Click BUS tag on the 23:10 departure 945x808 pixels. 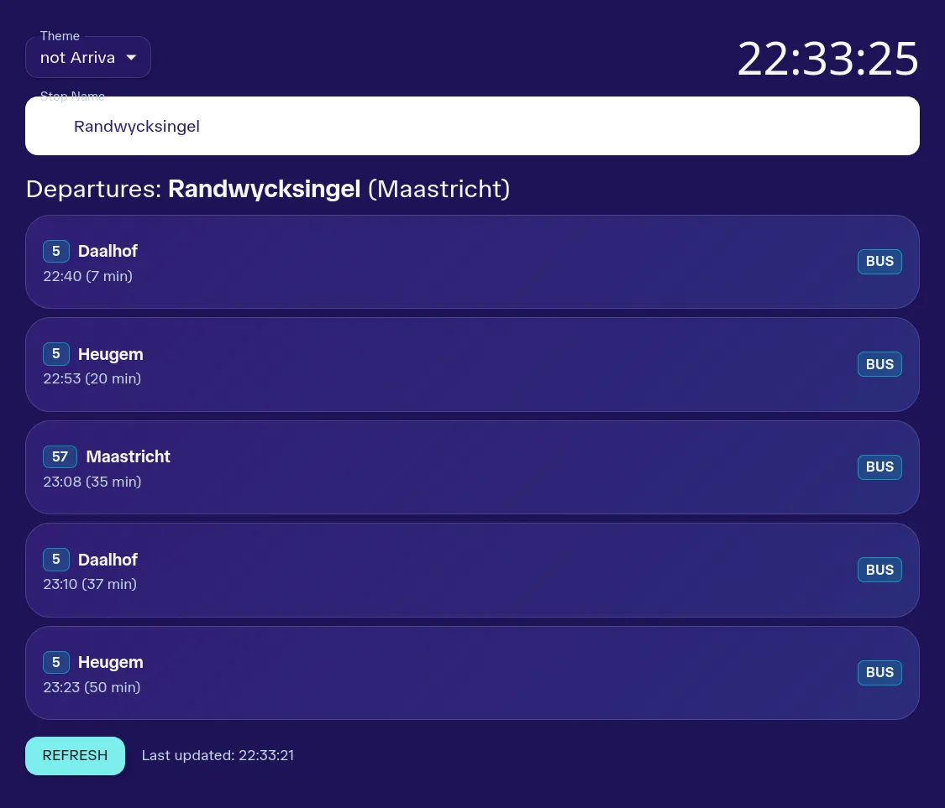click(879, 570)
